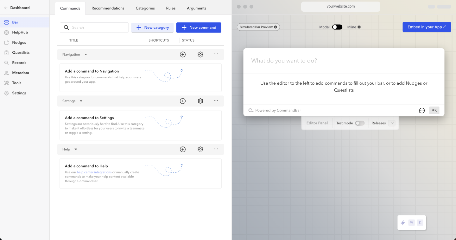
Task: Open Nudges in the sidebar
Action: click(19, 42)
